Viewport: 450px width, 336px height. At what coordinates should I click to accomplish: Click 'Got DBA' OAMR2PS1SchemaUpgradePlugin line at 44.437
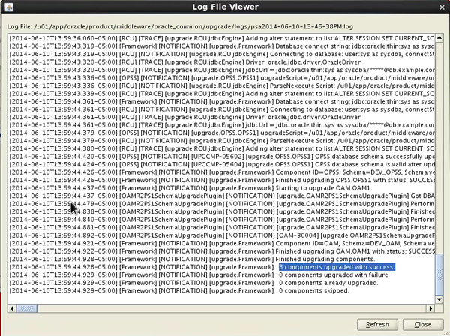[x=222, y=196]
